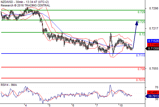Select the blue 0.7115 pivot level label
The width and height of the screenshot is (159, 107).
pos(140,55)
